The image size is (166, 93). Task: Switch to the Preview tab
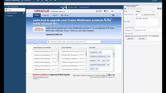click(x=63, y=7)
